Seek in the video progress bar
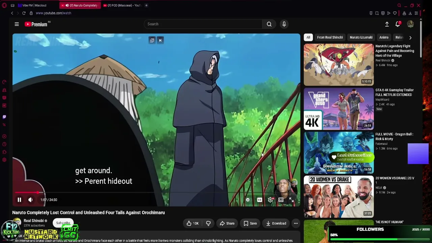432x243 pixels. pos(156,193)
